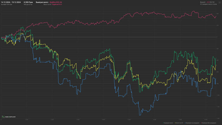Click the 'Выиграл всего' total value -BigBlind355.46
This screenshot has width=222, height=125.
click(x=55, y=2)
